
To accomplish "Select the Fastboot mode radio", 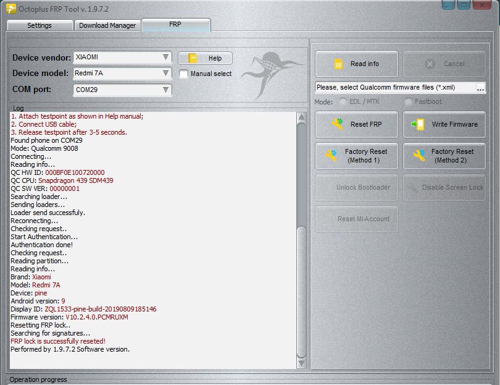I will [408, 101].
